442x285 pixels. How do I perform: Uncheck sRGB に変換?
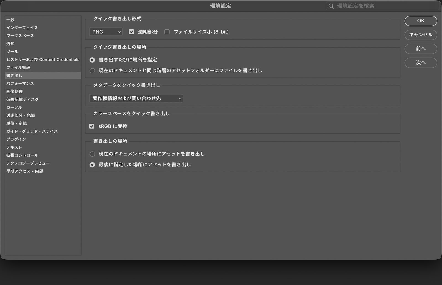coord(92,126)
